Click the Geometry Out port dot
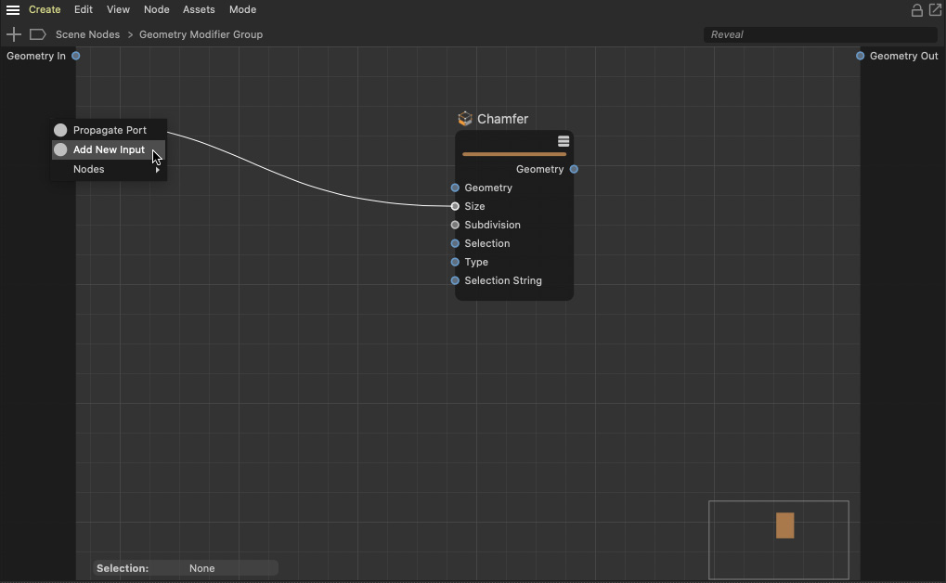The width and height of the screenshot is (946, 583). click(x=860, y=56)
